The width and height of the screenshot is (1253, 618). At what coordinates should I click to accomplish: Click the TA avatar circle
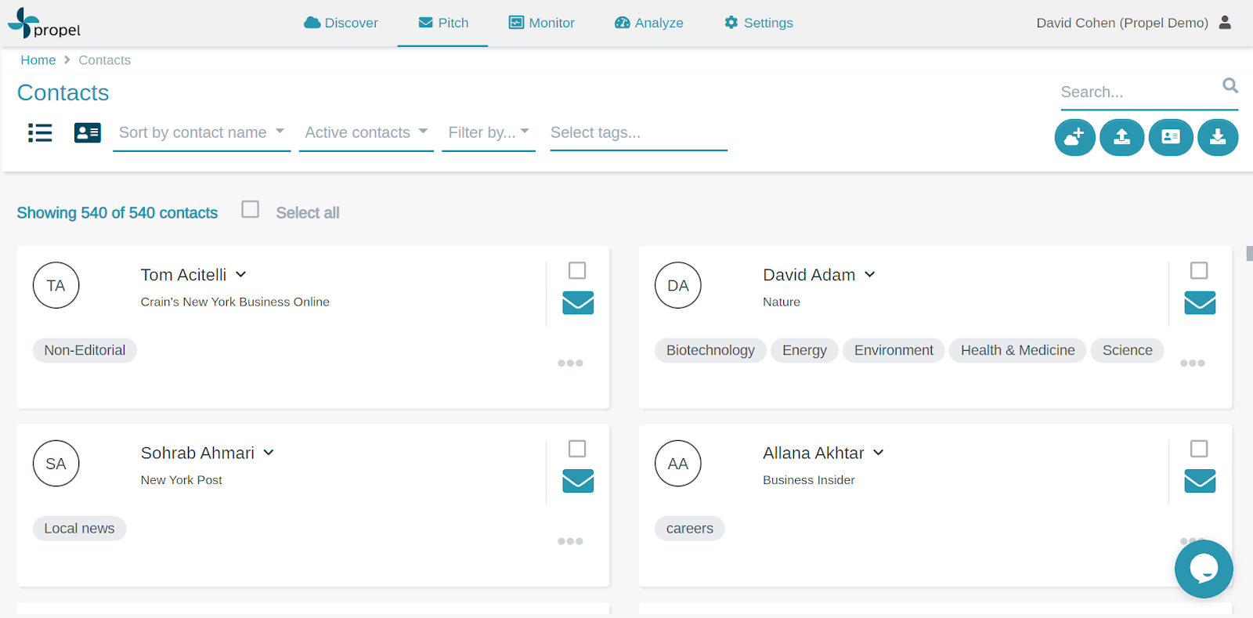pos(56,286)
